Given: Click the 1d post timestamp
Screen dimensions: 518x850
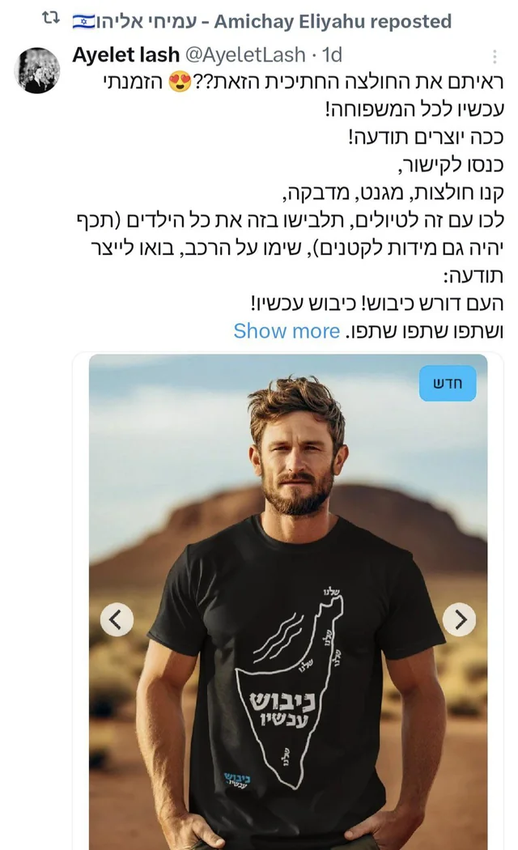Looking at the screenshot, I should coord(332,55).
